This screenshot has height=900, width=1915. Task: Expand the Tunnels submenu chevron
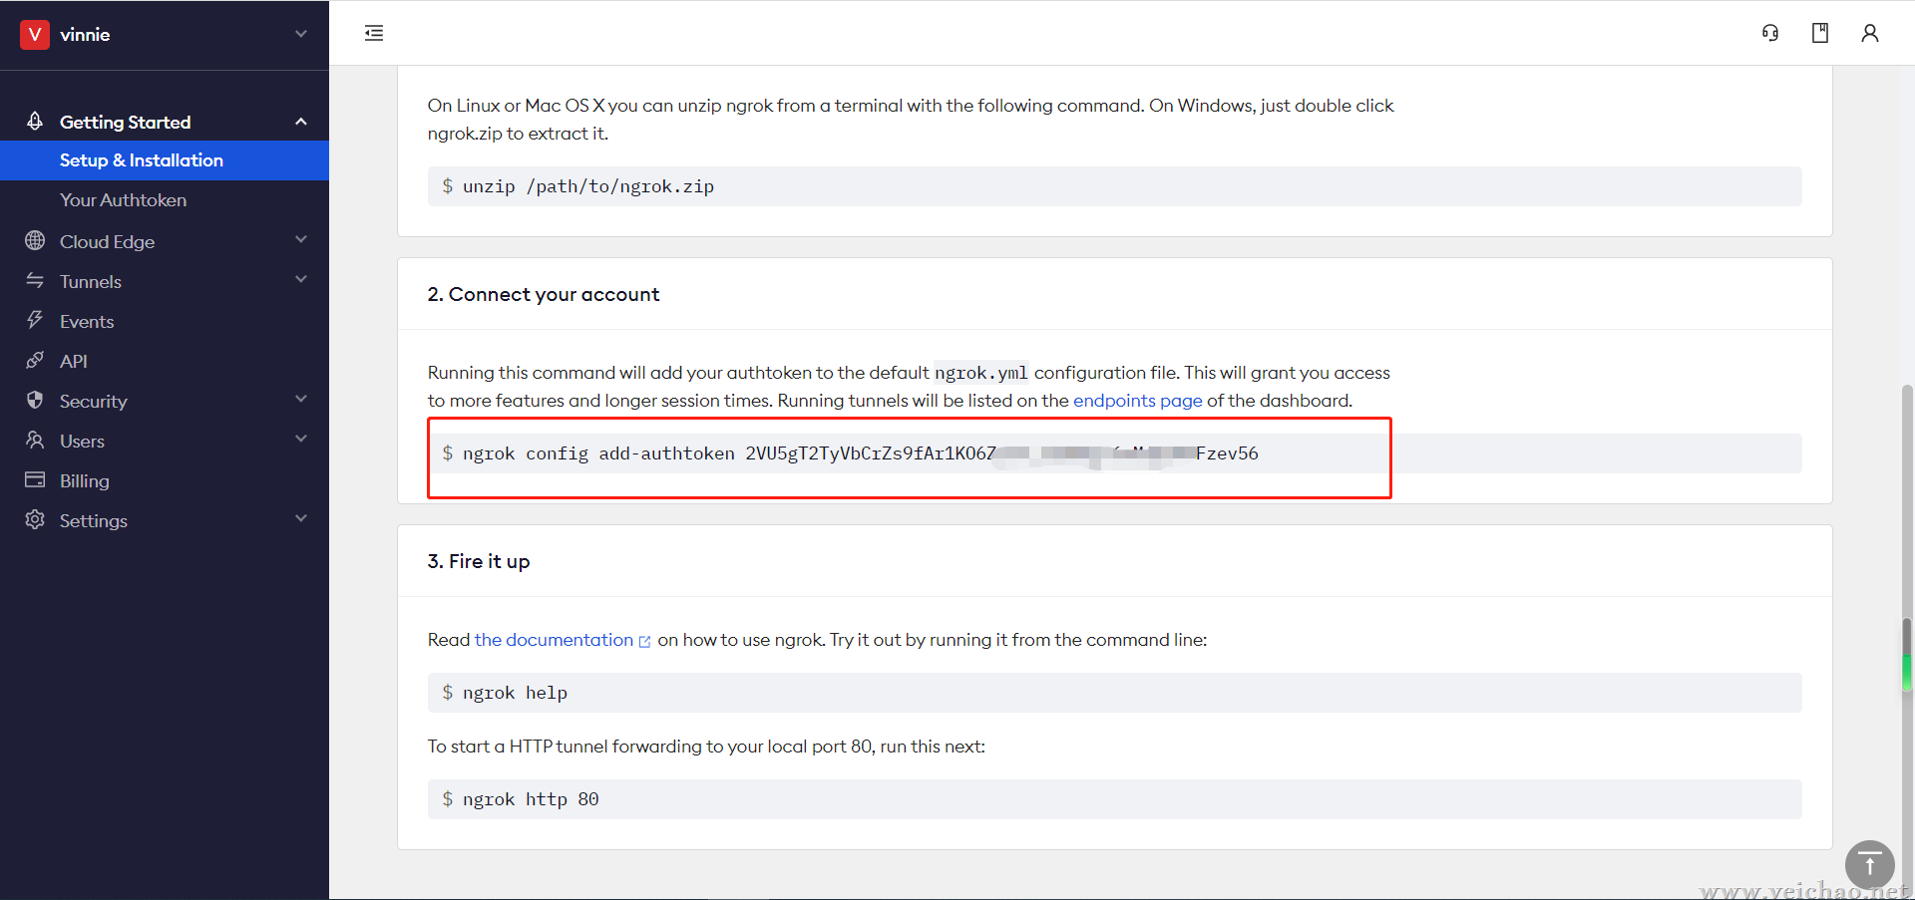tap(301, 279)
